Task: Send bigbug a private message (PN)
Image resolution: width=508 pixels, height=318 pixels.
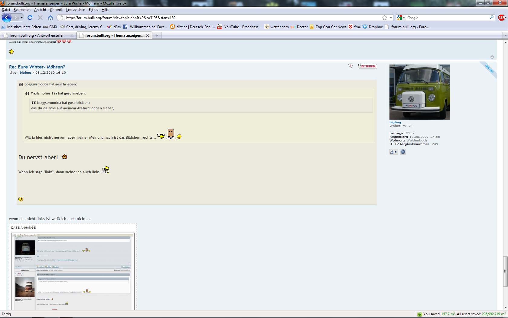Action: click(x=393, y=152)
